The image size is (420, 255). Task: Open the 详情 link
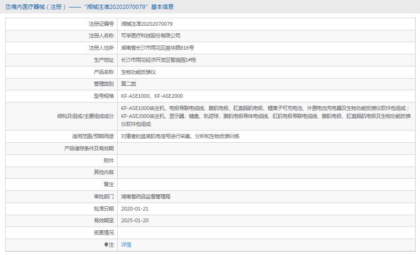tap(126, 245)
